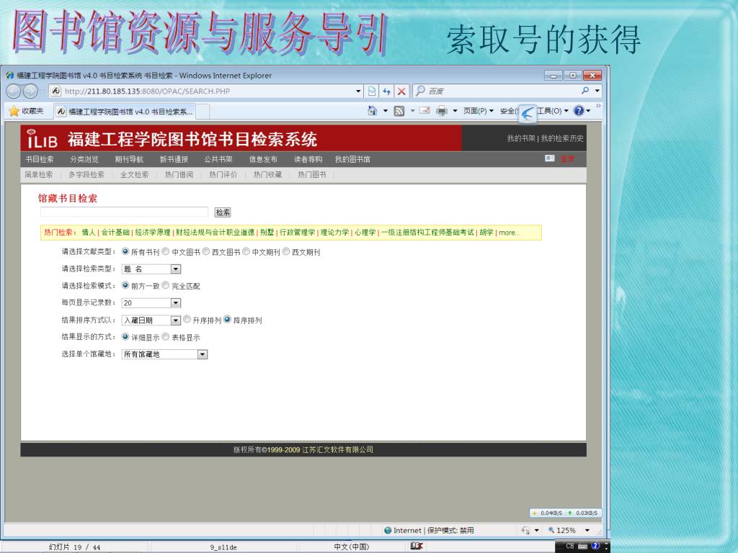
Task: Open the search provider dropdown arrow
Action: pyautogui.click(x=597, y=90)
